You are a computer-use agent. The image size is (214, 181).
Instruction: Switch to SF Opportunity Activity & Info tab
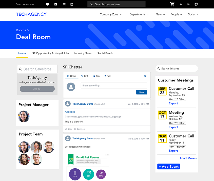[50, 53]
